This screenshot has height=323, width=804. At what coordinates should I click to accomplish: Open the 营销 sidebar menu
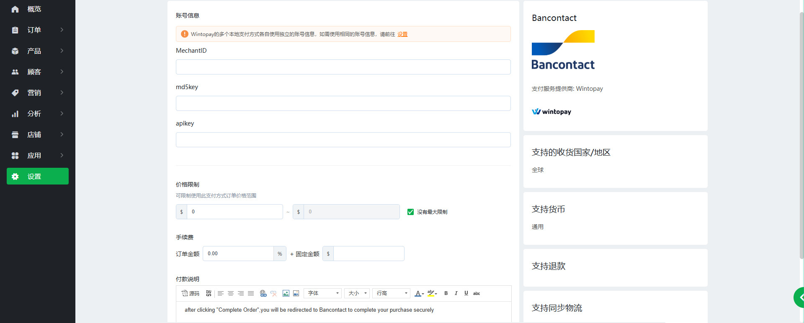click(38, 93)
